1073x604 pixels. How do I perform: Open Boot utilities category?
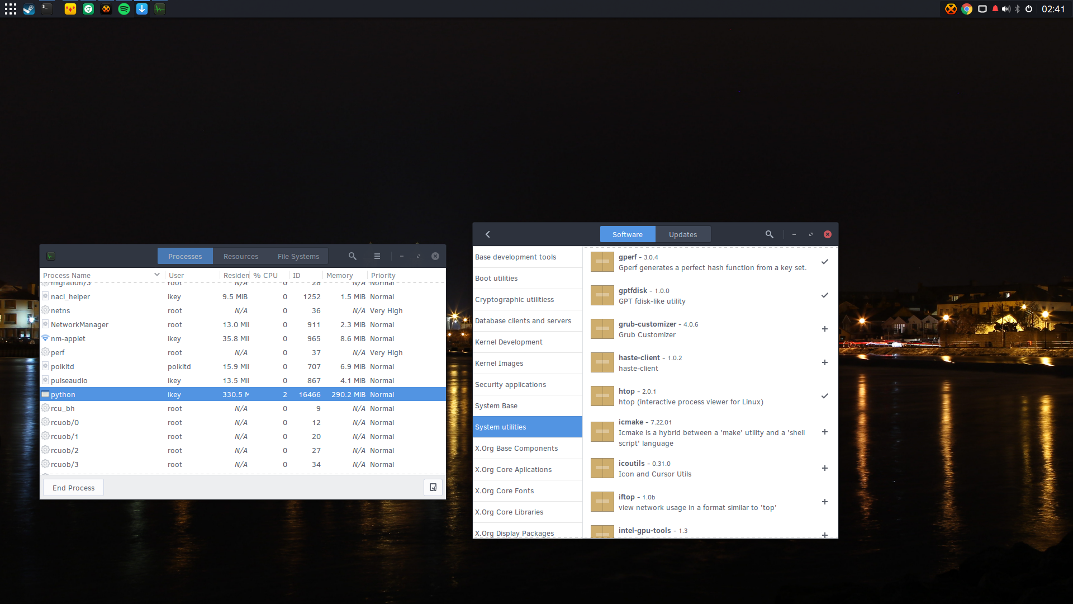click(528, 279)
